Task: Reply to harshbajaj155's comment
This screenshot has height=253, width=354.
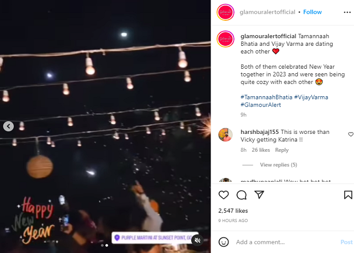Action: point(282,150)
